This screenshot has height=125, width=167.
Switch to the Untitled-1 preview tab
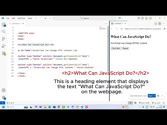pyautogui.click(x=118, y=23)
